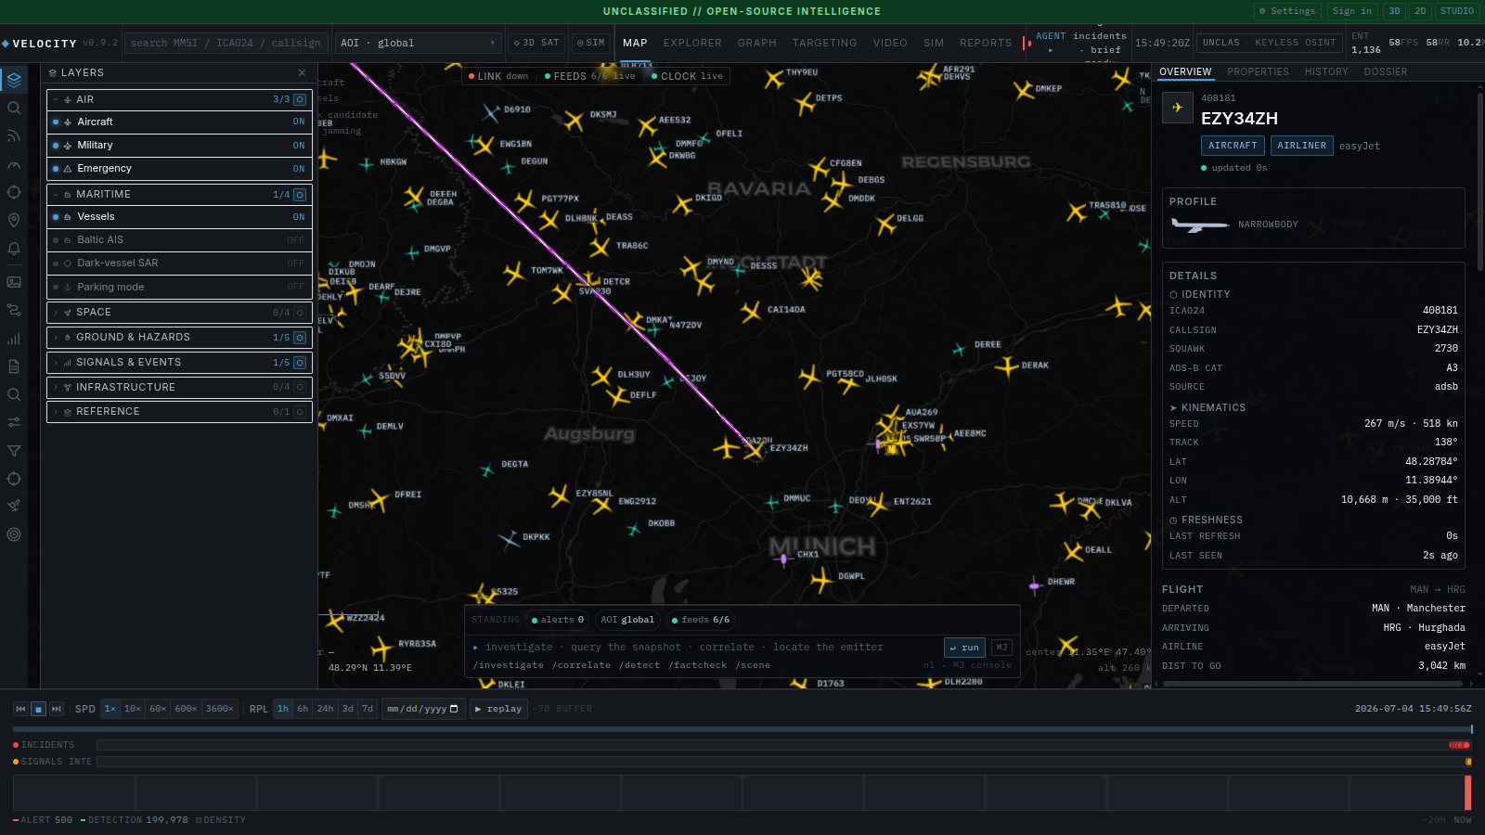Screen dimensions: 1485x835
Task: Open the Layers sidebar icon
Action: (x=14, y=81)
